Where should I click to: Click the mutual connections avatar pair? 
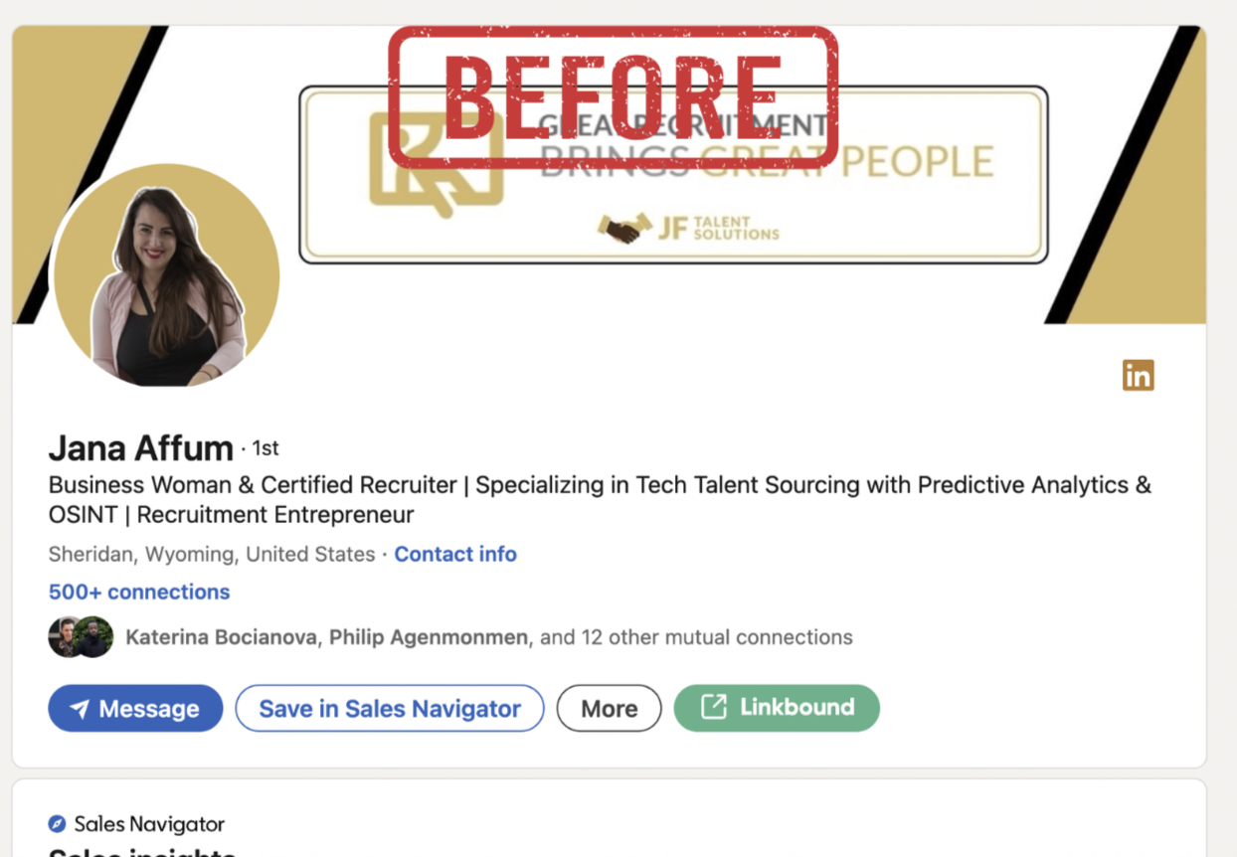point(81,637)
